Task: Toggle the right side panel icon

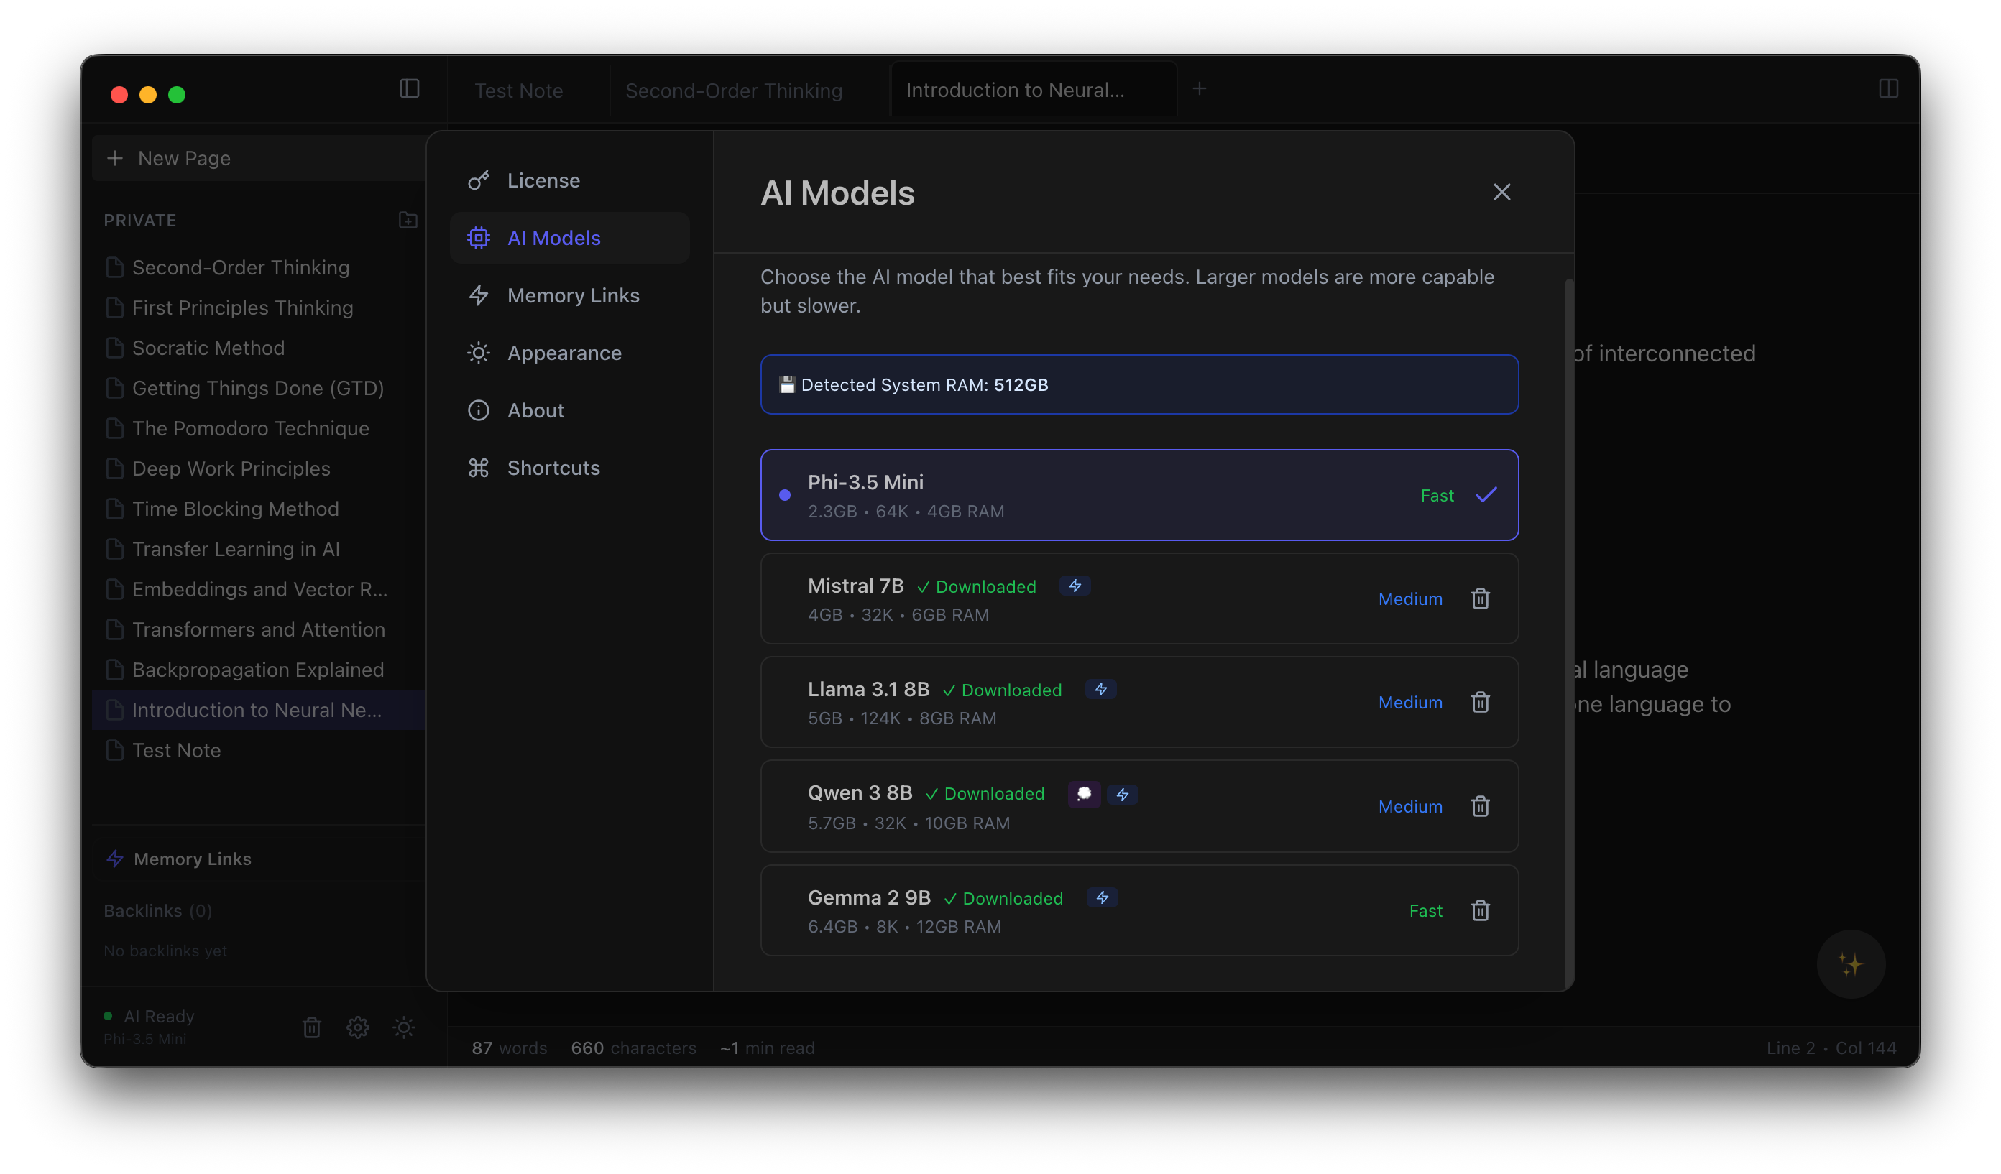Action: (1888, 88)
